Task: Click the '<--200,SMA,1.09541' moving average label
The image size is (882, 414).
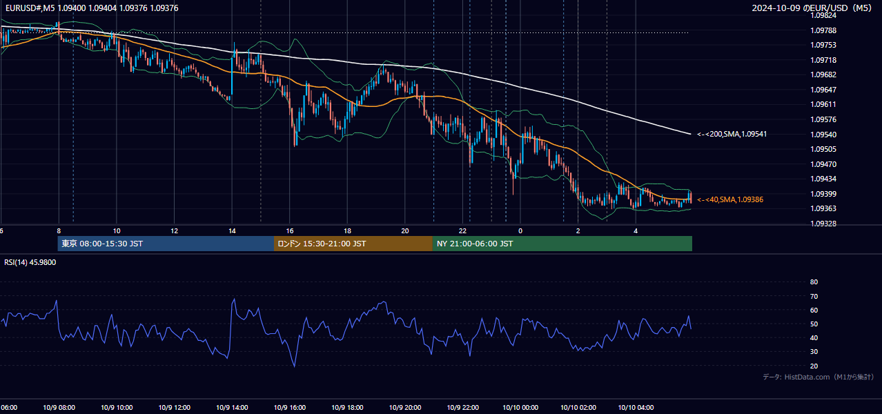Action: point(732,134)
